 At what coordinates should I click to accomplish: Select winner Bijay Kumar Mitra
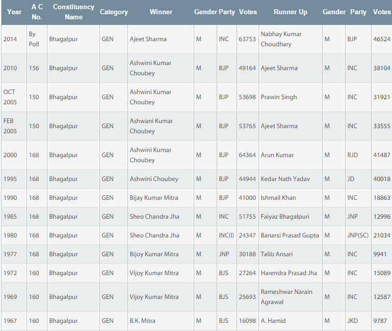pos(154,198)
